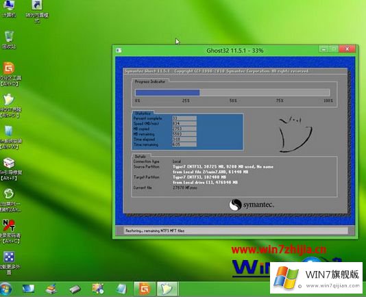
Task: Switch to the orange DiskGenius taskbar button
Action: coord(144,289)
